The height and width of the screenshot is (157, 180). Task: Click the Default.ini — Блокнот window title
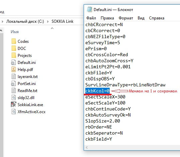(113, 10)
